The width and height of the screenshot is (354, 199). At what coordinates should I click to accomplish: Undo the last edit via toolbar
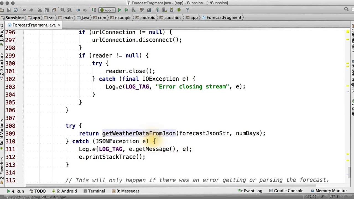[24, 10]
